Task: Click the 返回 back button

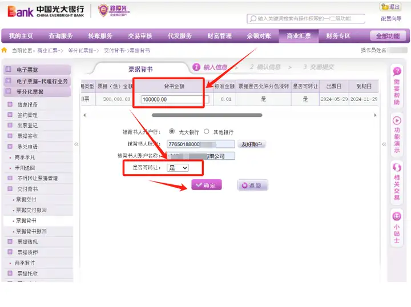Action: pos(252,185)
